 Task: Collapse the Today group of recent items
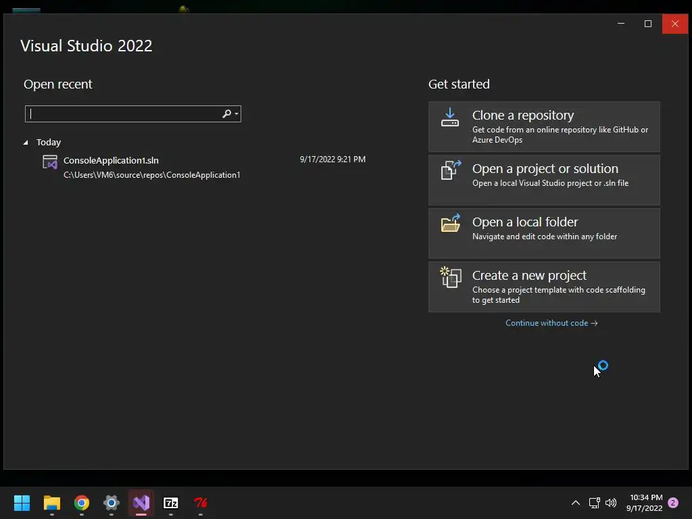click(x=26, y=143)
